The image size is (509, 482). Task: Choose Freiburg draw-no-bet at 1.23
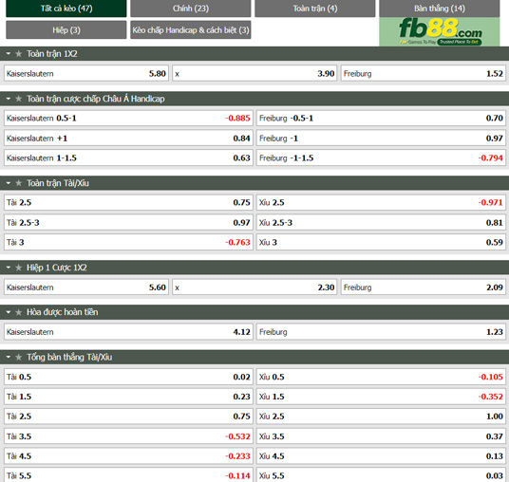[x=381, y=332]
